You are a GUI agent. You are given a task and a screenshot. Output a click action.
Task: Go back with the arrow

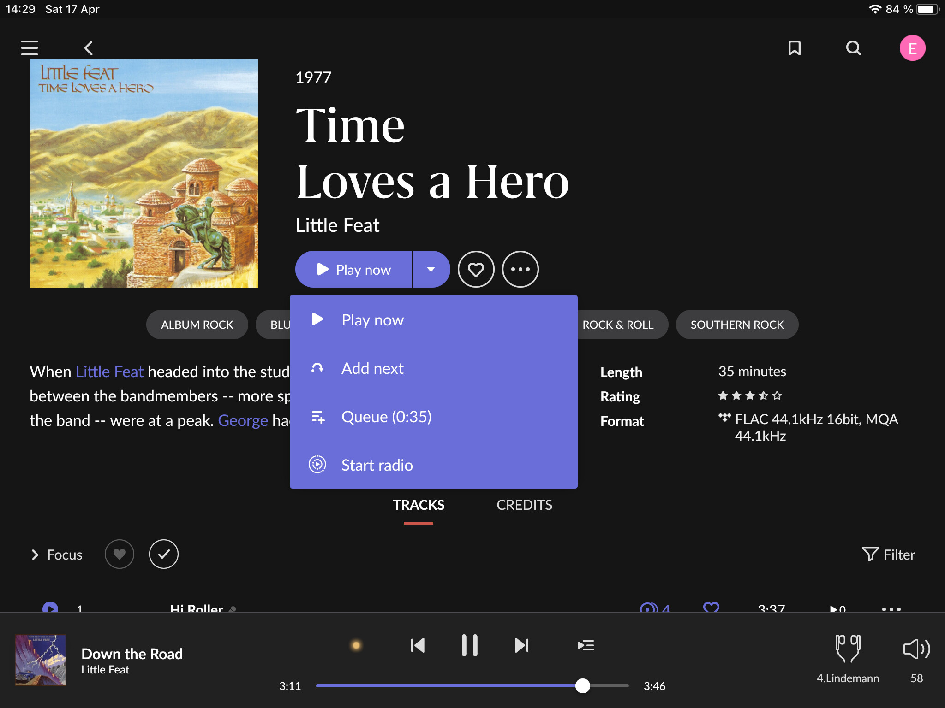tap(89, 48)
